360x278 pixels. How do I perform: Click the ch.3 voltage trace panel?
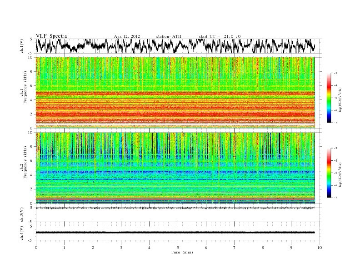(x=178, y=215)
